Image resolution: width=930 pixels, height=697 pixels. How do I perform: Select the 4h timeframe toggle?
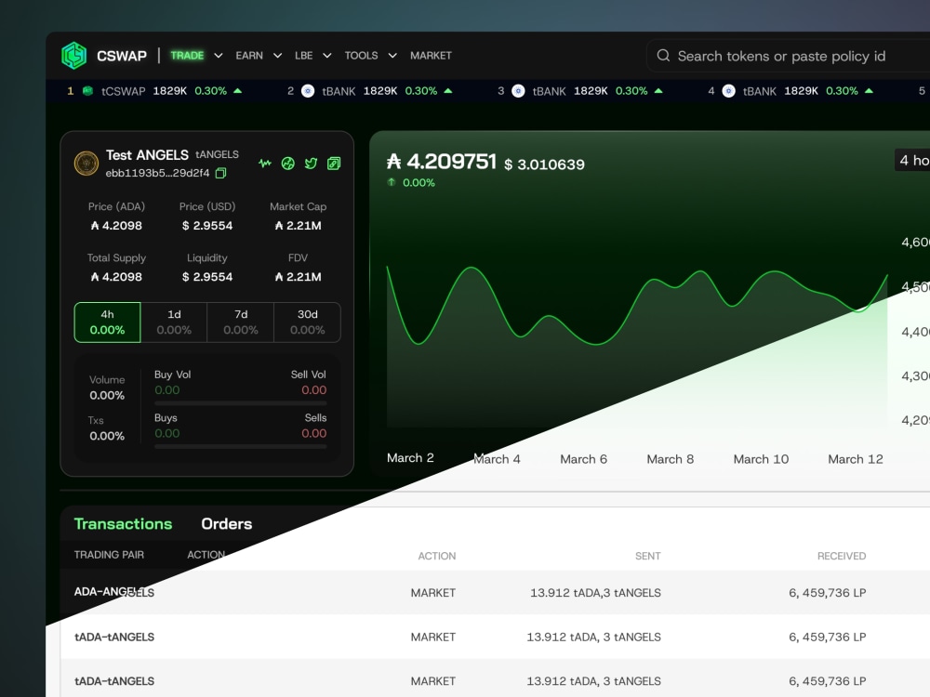point(107,322)
